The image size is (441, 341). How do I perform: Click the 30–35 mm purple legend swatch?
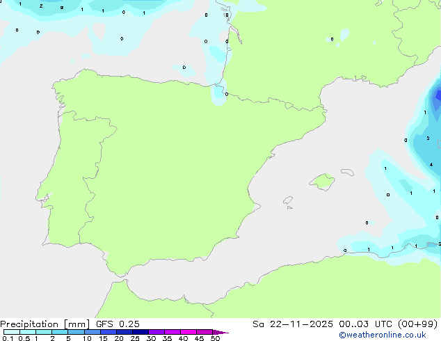[157, 332]
